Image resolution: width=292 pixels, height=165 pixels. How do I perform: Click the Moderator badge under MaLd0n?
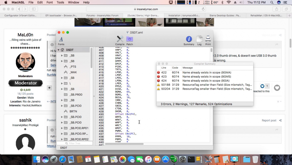[25, 83]
